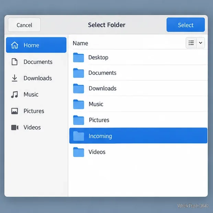Click the Pictures image icon in sidebar
The width and height of the screenshot is (213, 213).
tap(14, 111)
